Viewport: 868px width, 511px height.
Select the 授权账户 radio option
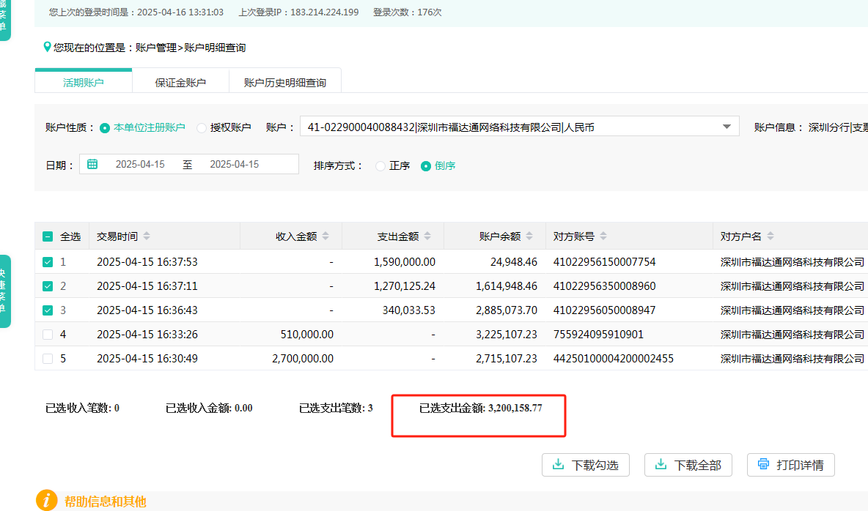click(x=202, y=127)
